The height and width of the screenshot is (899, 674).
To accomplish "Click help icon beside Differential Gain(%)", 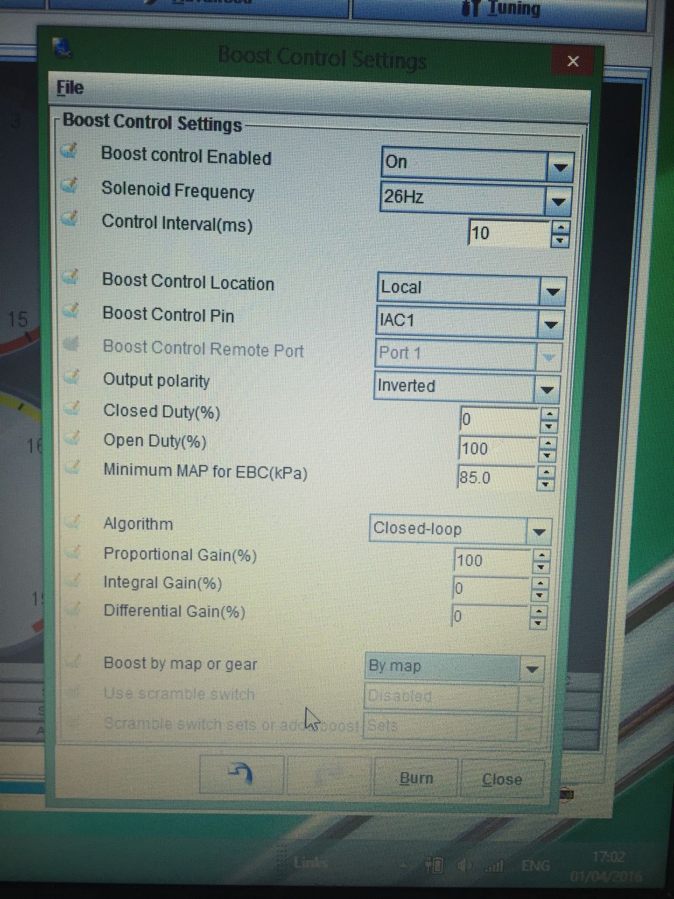I will (73, 608).
